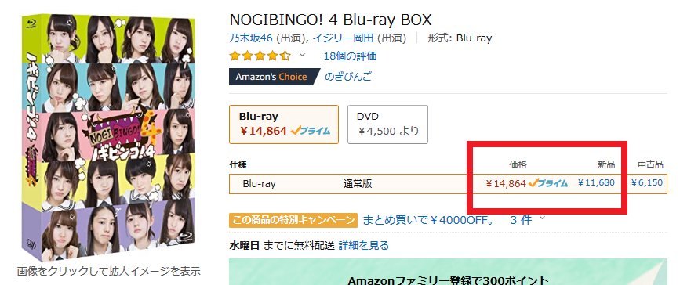Click the Prime logo in Blu-ray button
Screen dimensions: 680x285
coord(311,131)
